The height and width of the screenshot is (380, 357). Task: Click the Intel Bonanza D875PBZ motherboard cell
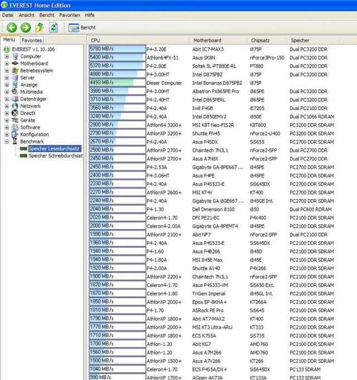[x=217, y=83]
